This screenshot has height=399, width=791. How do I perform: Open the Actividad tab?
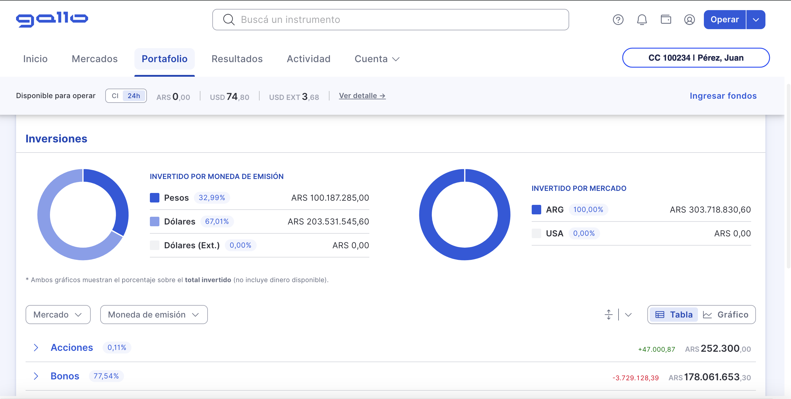coord(309,59)
